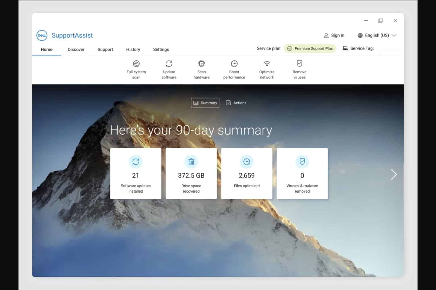Switch to the Summary view
The image size is (436, 290).
[x=205, y=103]
